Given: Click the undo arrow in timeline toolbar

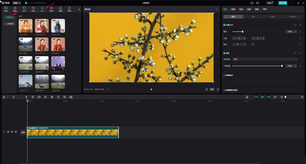Looking at the screenshot, I should pyautogui.click(x=14, y=97).
